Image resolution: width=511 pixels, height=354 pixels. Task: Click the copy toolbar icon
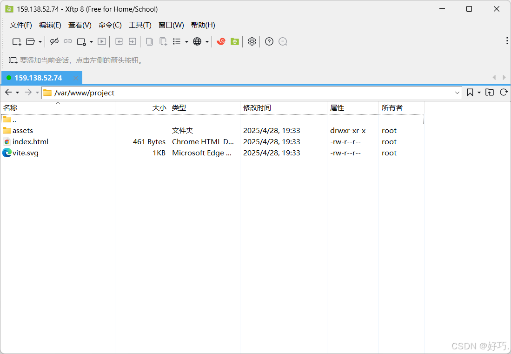click(x=149, y=41)
